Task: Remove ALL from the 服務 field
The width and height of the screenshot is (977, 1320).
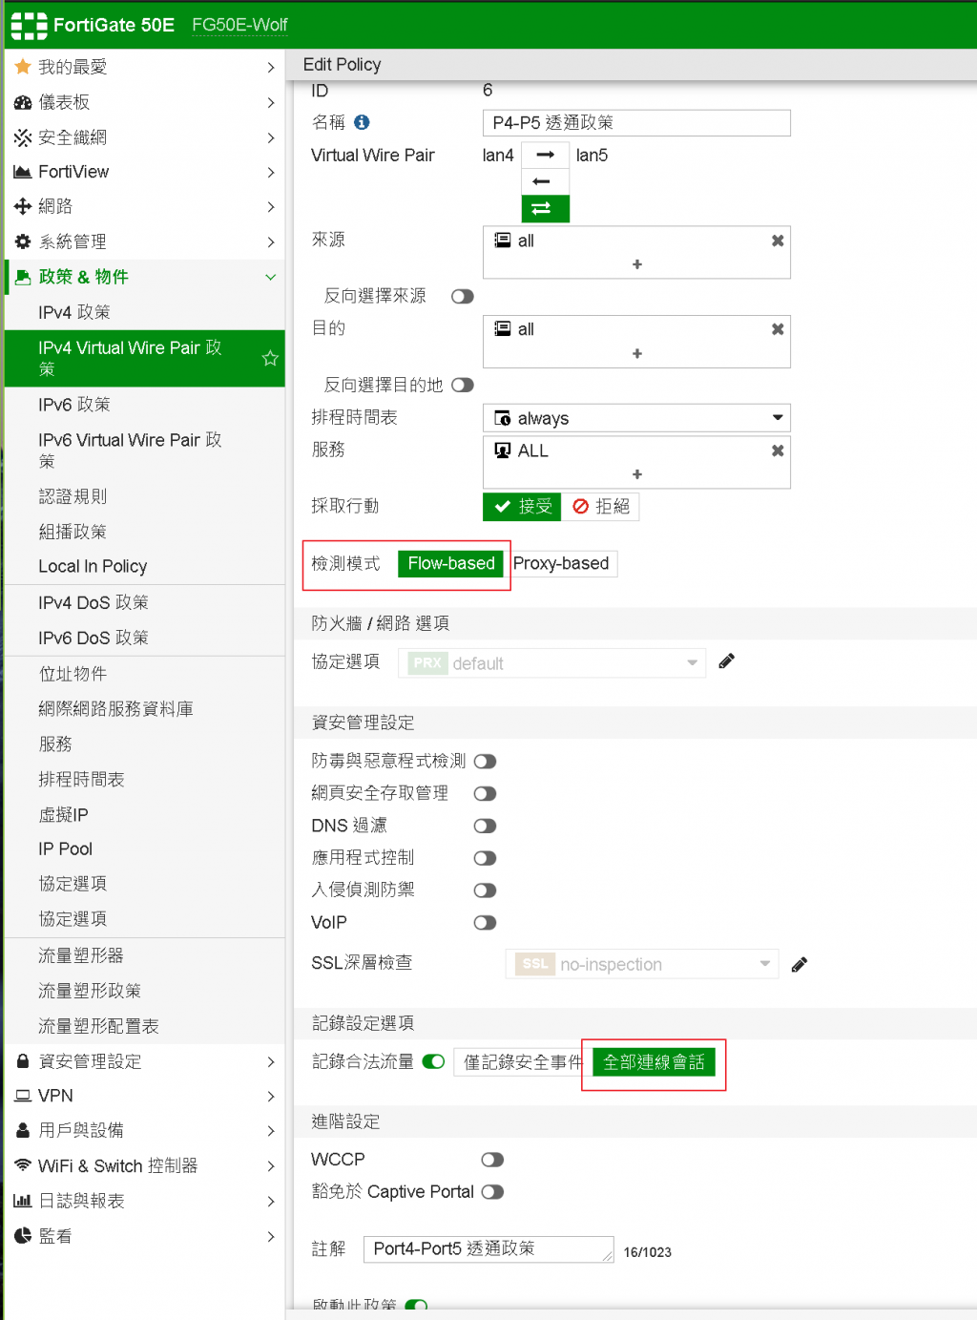Action: pos(778,450)
